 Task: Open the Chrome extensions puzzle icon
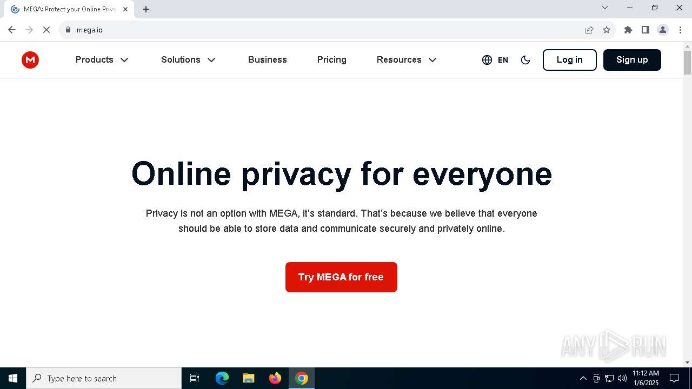click(x=628, y=30)
